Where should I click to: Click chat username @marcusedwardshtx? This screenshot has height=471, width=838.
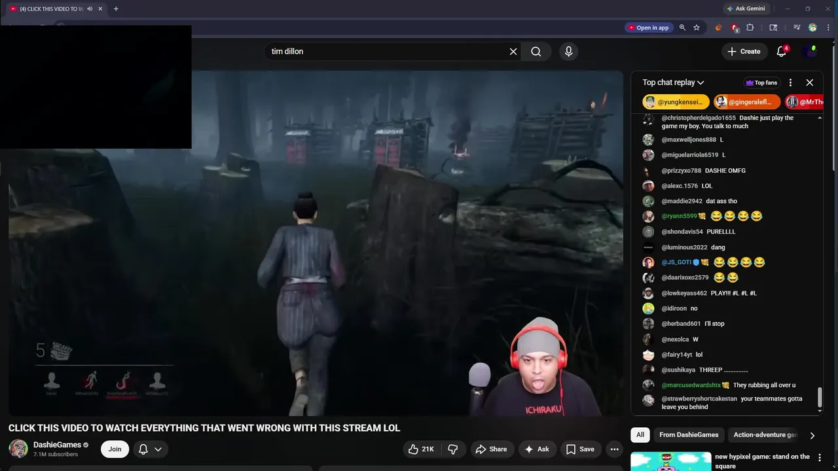click(x=691, y=385)
